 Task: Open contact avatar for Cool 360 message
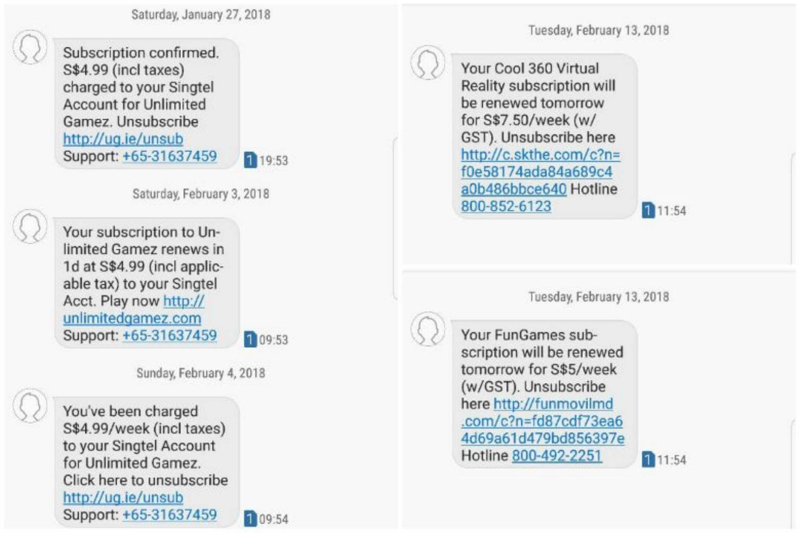(428, 63)
